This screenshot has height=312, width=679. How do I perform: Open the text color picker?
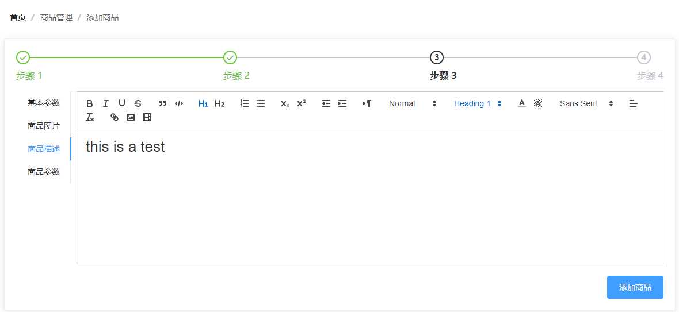click(x=522, y=103)
